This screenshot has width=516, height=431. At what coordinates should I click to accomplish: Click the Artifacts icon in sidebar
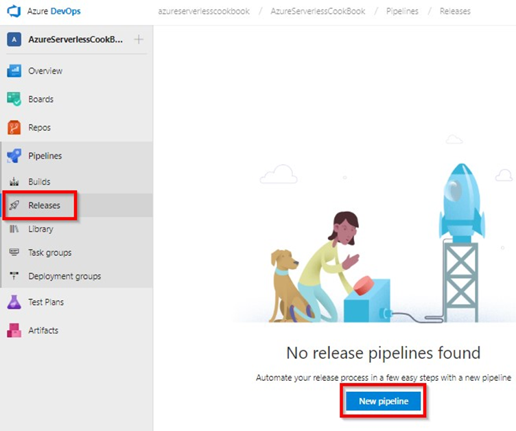[14, 330]
